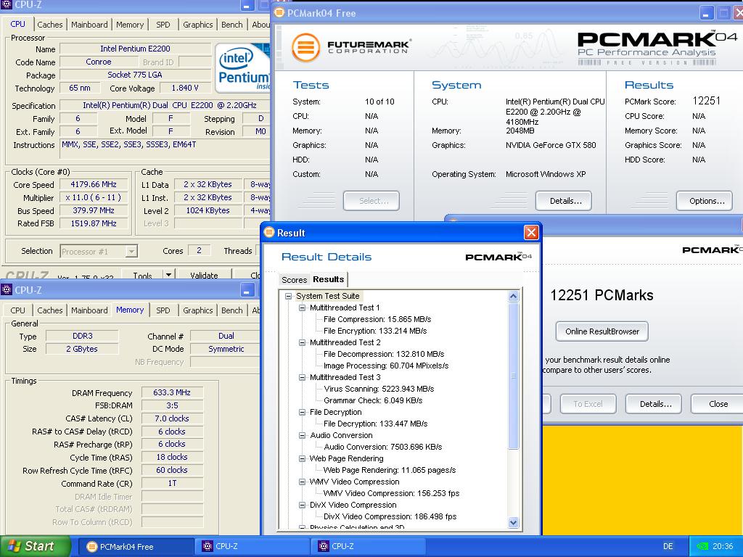Viewport: 743px width, 557px height.
Task: Click the Core Voltage 1.840 V field
Action: [x=185, y=88]
